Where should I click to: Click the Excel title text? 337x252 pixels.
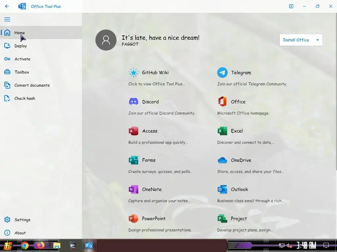click(x=237, y=131)
